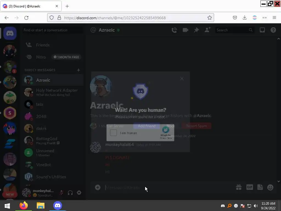Open the dakrk conversation
The image size is (281, 211).
pos(53,129)
